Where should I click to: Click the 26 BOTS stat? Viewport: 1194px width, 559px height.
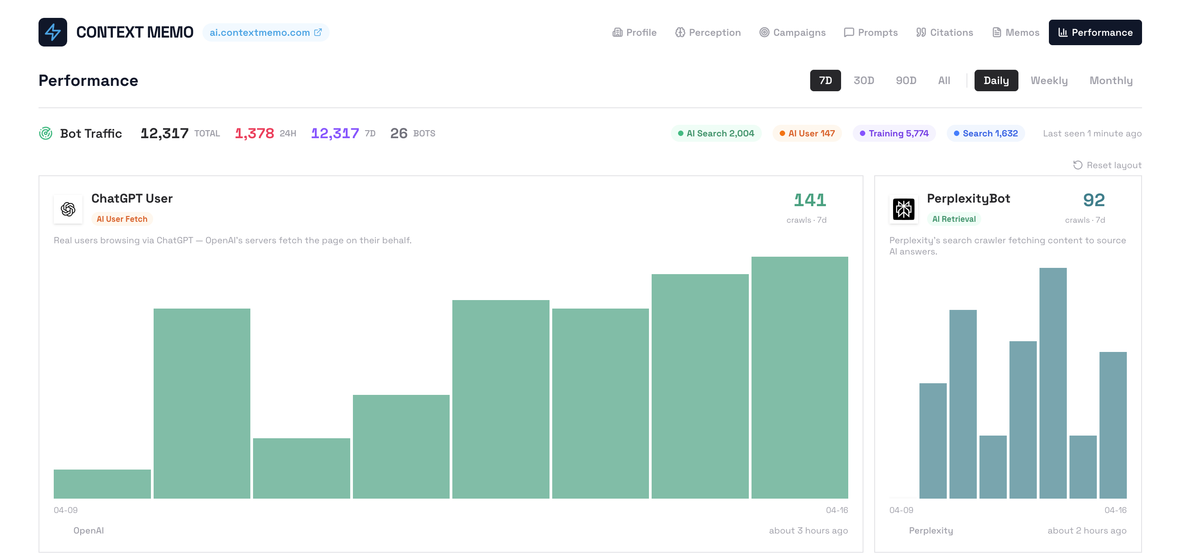412,133
